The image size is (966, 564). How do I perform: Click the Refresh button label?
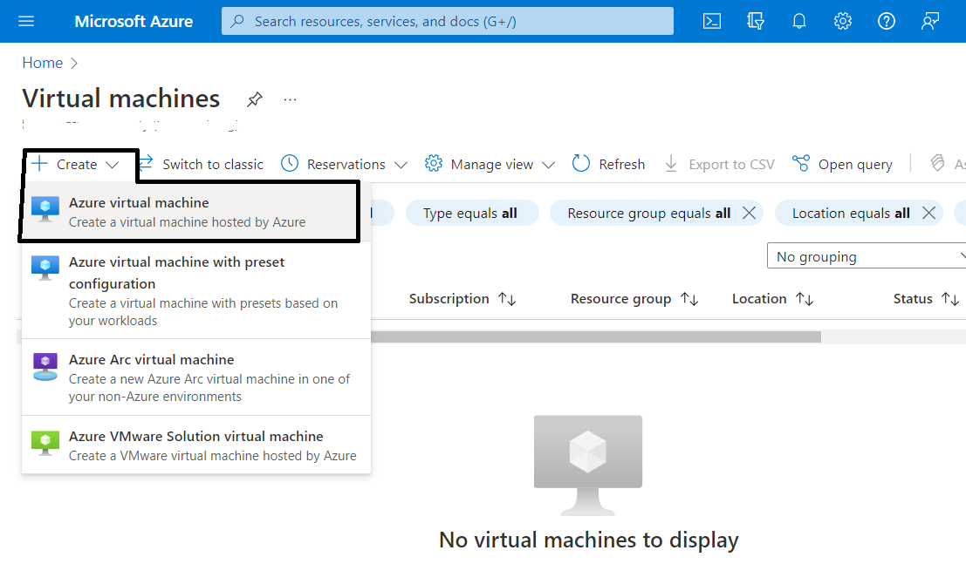[x=621, y=165]
